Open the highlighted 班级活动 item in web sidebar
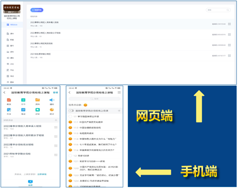Viewport: 238px width, 189px height. (12, 25)
